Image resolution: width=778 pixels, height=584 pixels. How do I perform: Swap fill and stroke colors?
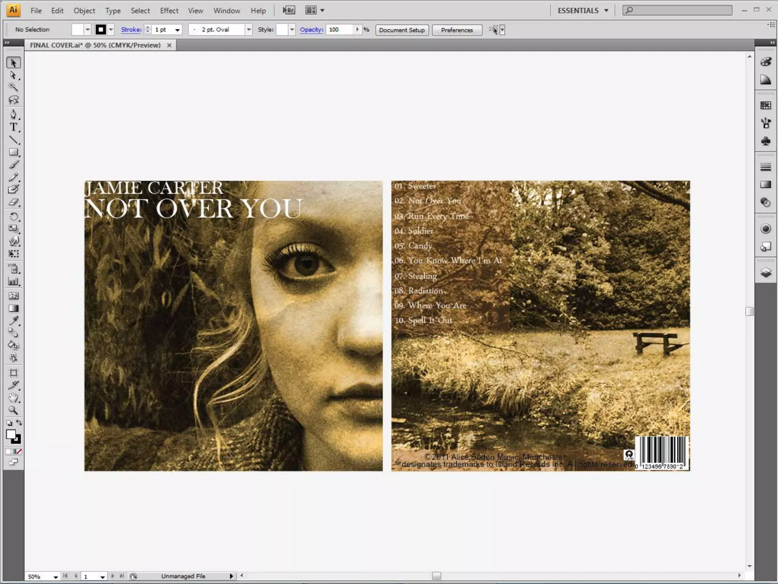coord(19,423)
